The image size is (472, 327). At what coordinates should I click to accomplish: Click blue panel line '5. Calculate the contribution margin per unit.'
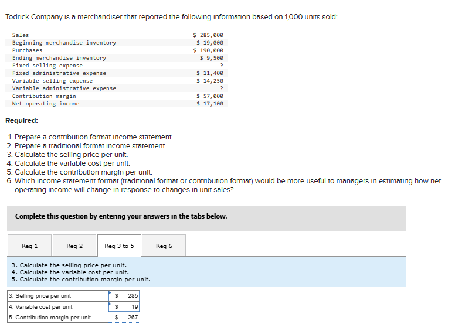point(81,279)
